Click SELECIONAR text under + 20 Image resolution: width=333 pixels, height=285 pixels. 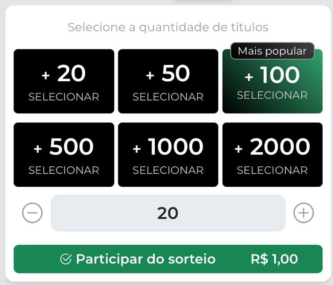64,97
